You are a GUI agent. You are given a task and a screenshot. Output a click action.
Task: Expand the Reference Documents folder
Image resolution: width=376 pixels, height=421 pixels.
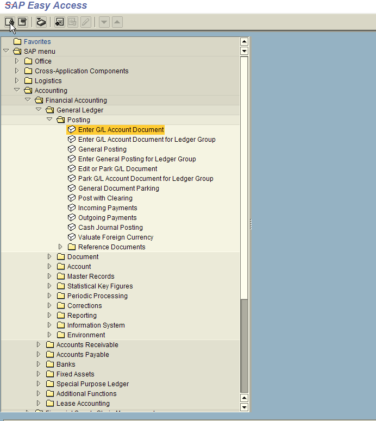60,247
